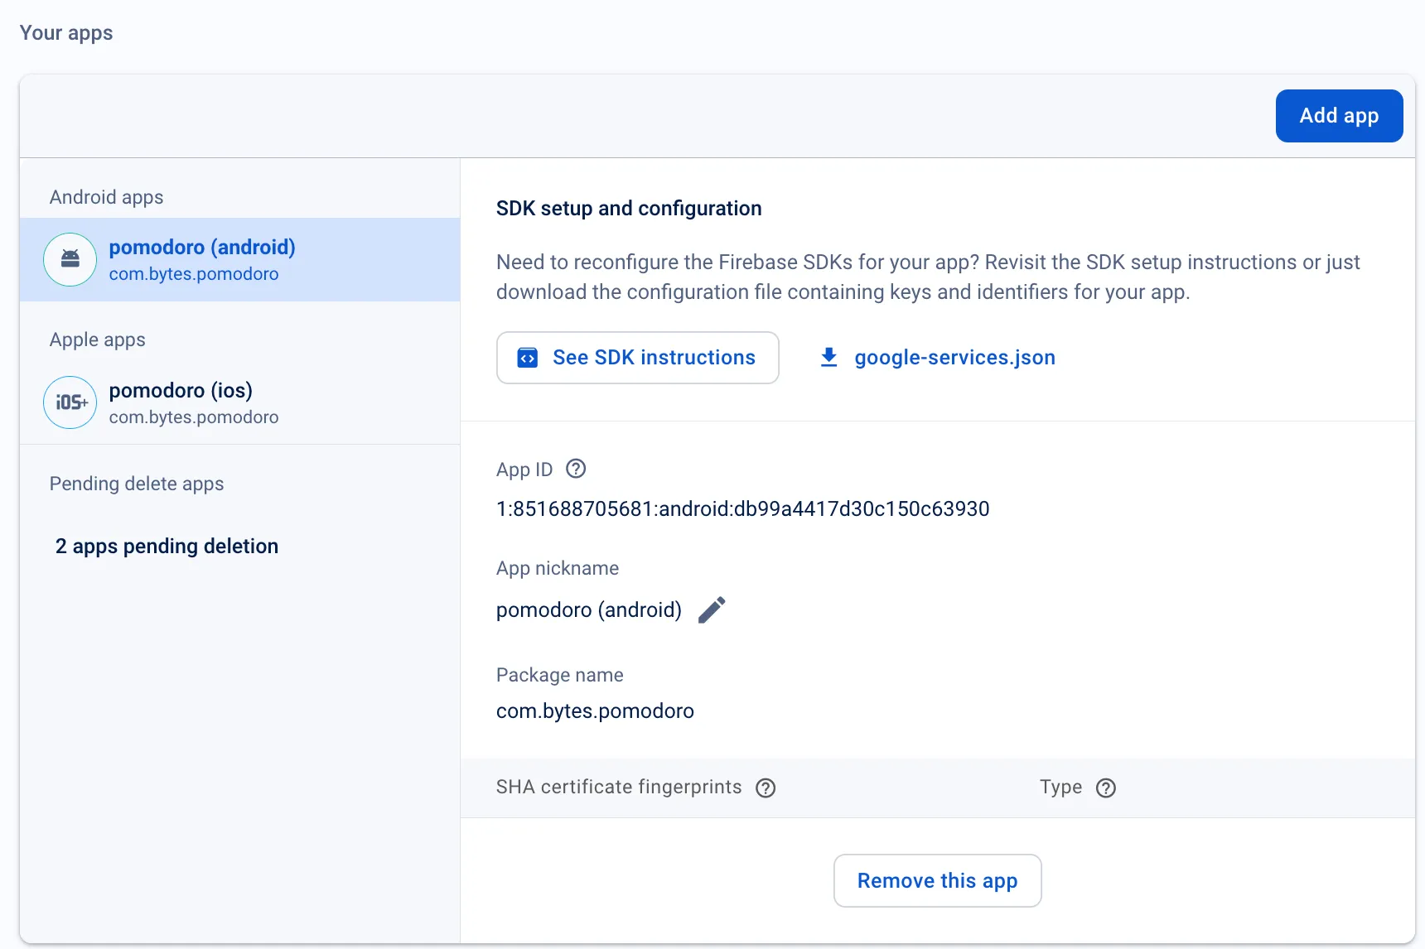Click the Type column header
The height and width of the screenshot is (949, 1425).
[1060, 787]
